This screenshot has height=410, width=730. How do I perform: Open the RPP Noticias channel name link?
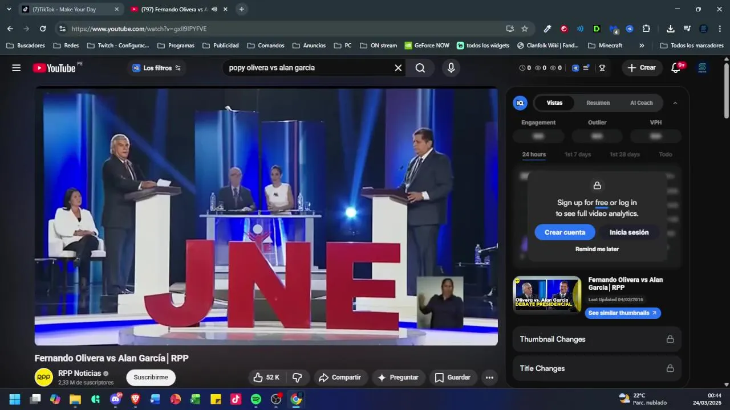point(79,374)
